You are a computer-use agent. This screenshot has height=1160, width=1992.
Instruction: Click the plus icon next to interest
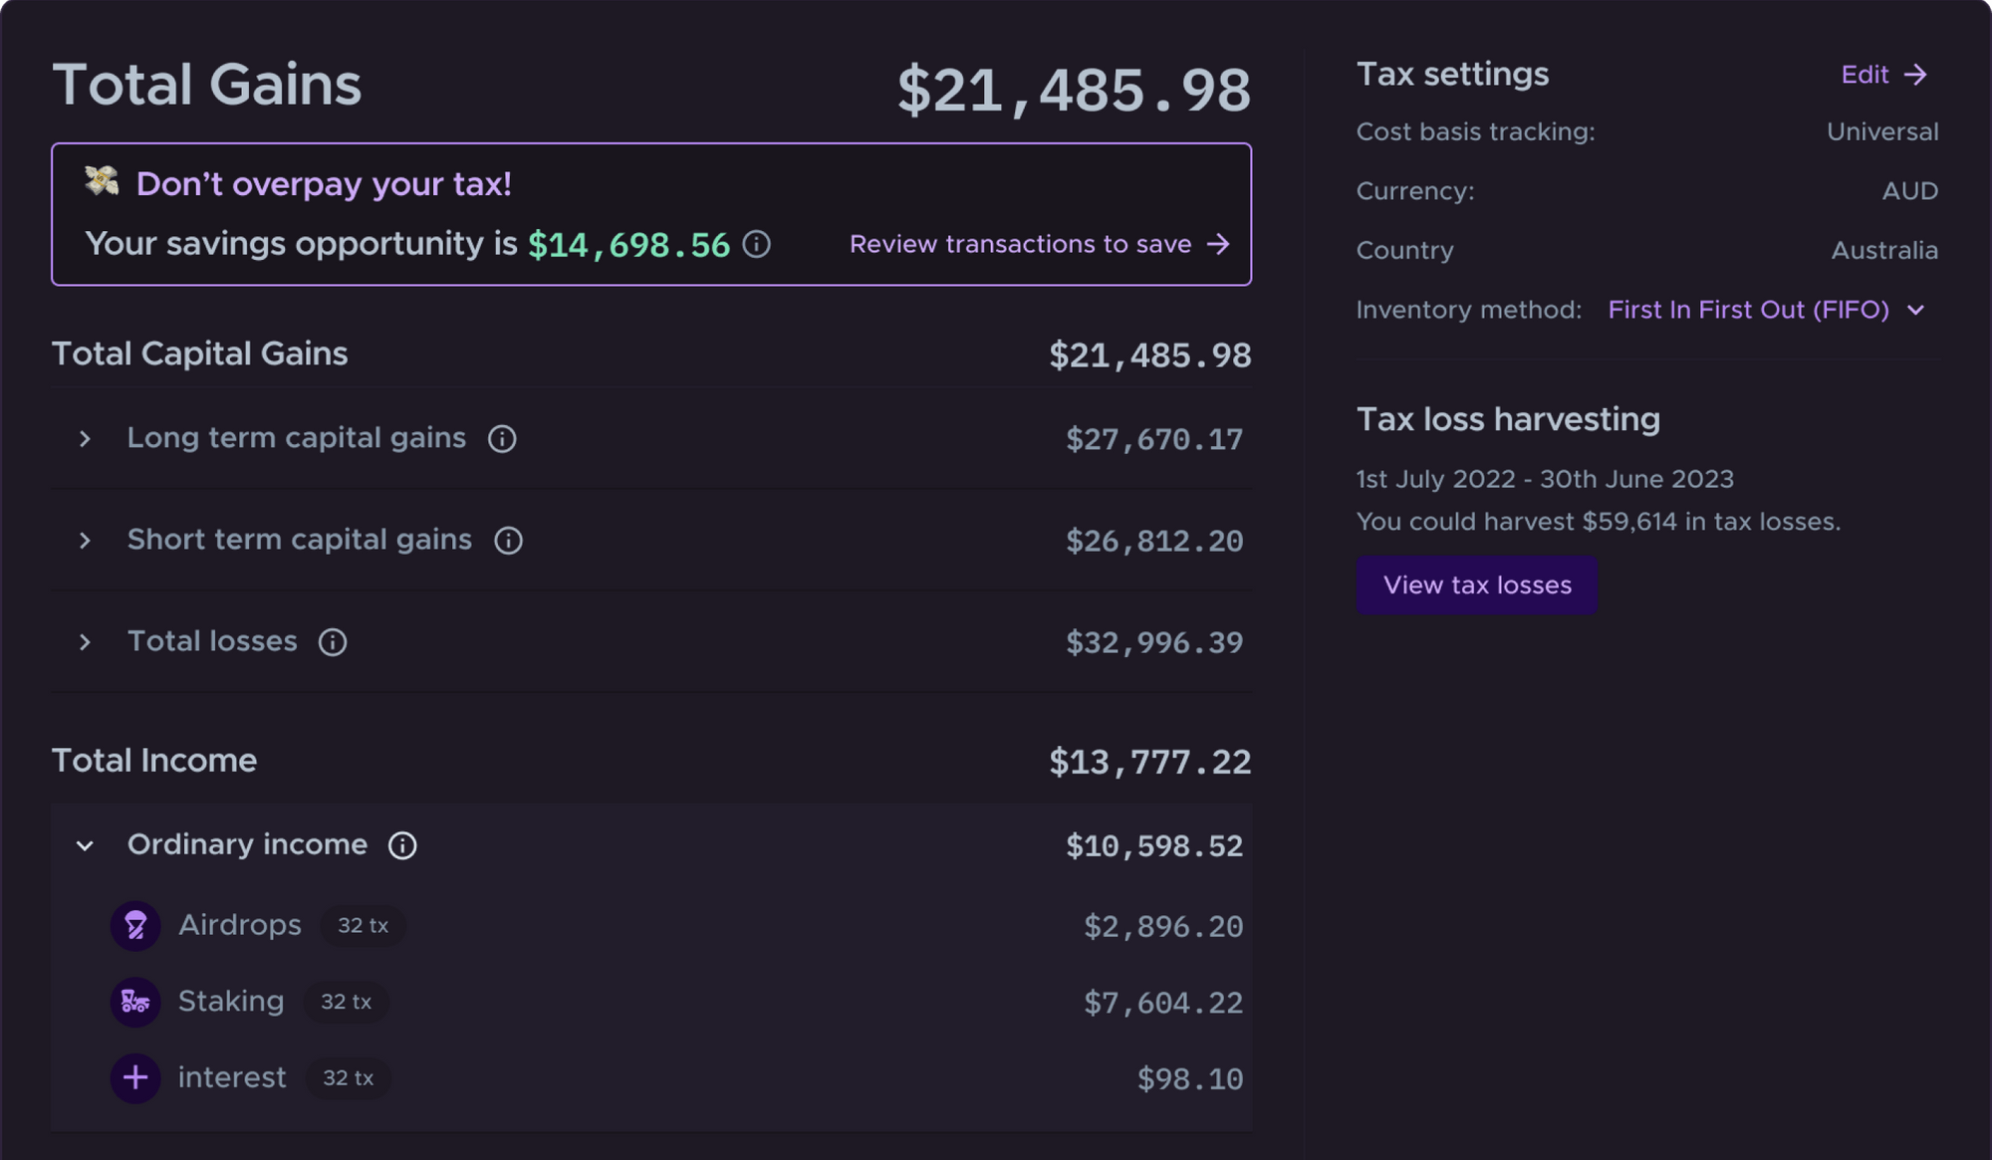[x=135, y=1077]
